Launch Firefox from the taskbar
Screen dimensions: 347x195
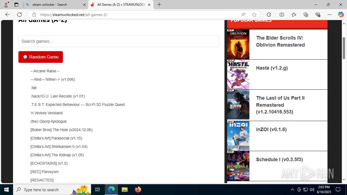pyautogui.click(x=138, y=190)
